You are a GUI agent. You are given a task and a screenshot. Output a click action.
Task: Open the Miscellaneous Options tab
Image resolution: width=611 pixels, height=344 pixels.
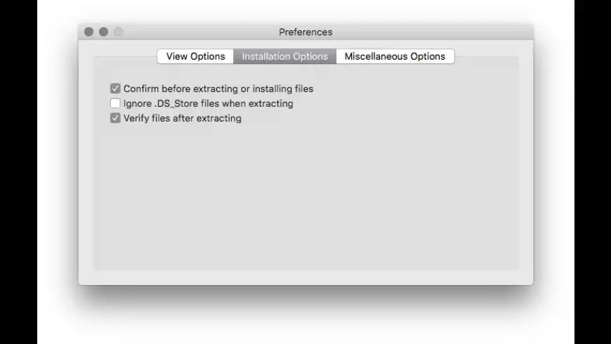tap(395, 56)
